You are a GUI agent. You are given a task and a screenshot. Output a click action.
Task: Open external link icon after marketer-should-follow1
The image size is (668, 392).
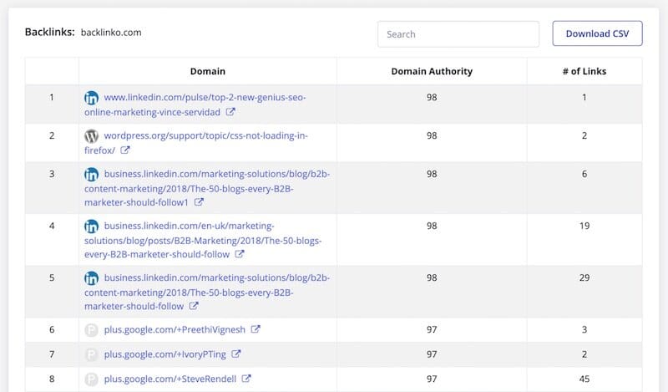click(x=199, y=202)
